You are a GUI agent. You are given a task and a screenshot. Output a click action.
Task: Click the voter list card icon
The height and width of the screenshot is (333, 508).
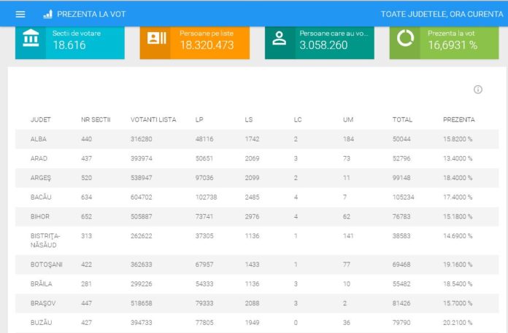pyautogui.click(x=156, y=39)
